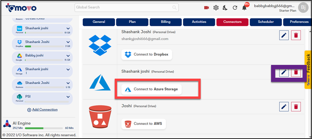Image resolution: width=312 pixels, height=139 pixels.
Task: Toggle the dark mode moon icon
Action: [x=225, y=8]
